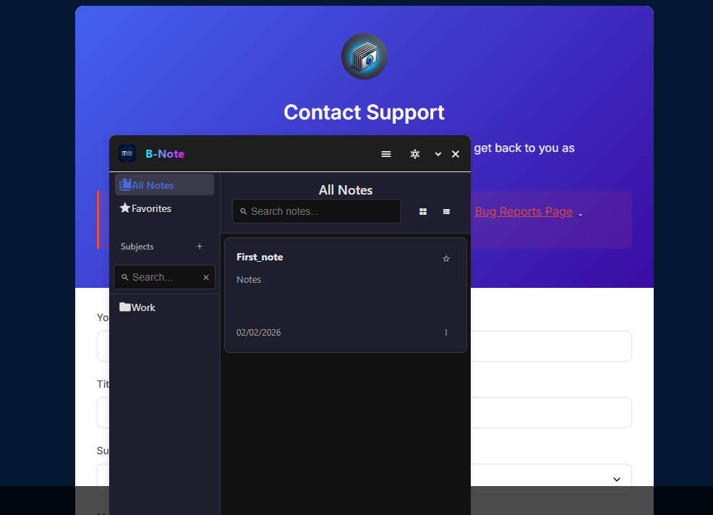713x515 pixels.
Task: Click the Contact Support page logo
Action: coord(364,56)
